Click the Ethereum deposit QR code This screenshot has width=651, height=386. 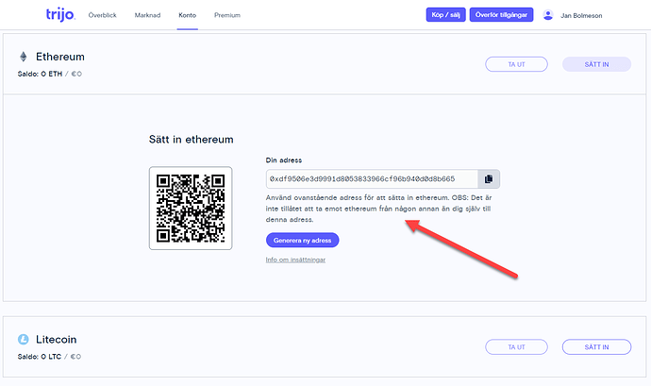191,208
